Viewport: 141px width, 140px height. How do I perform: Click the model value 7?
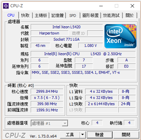84,60
